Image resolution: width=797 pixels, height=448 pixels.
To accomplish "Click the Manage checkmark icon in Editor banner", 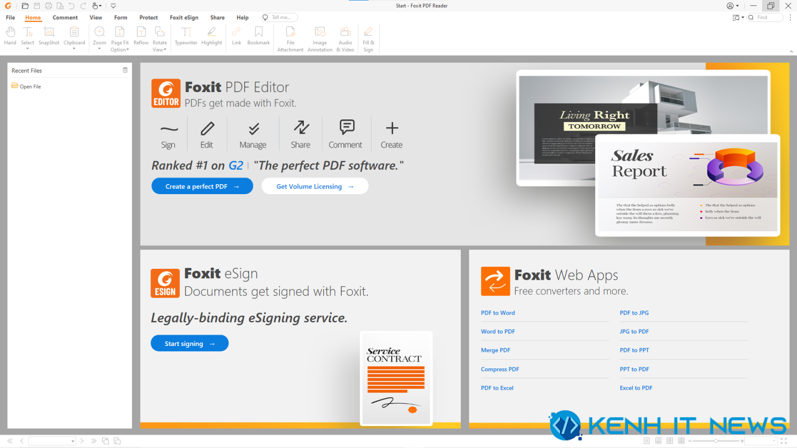I will pos(254,128).
